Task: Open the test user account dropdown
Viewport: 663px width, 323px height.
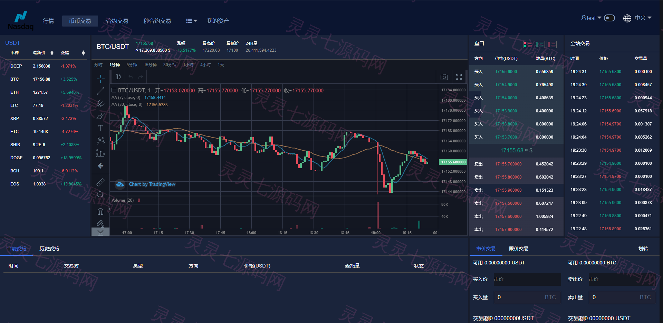Action: [x=591, y=18]
